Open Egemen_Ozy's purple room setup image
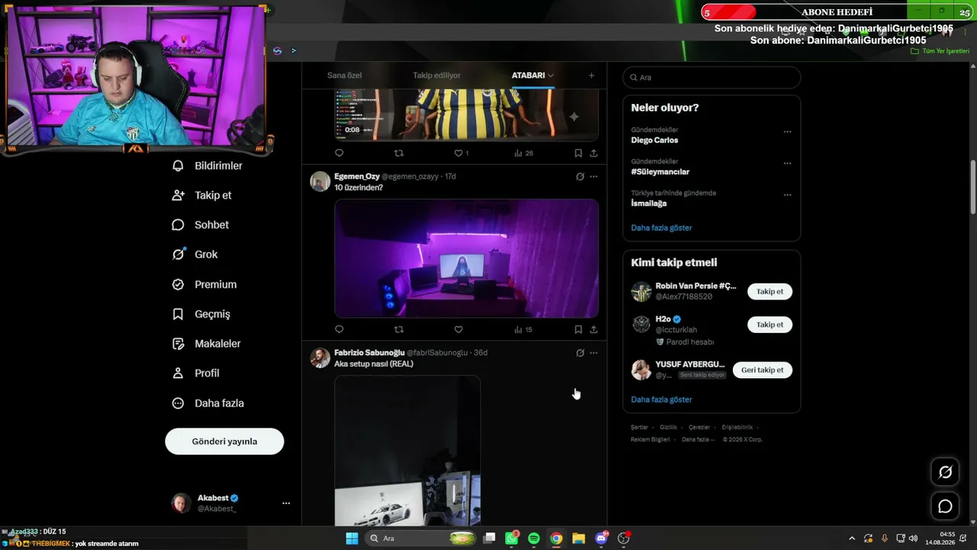The height and width of the screenshot is (550, 977). pyautogui.click(x=466, y=258)
